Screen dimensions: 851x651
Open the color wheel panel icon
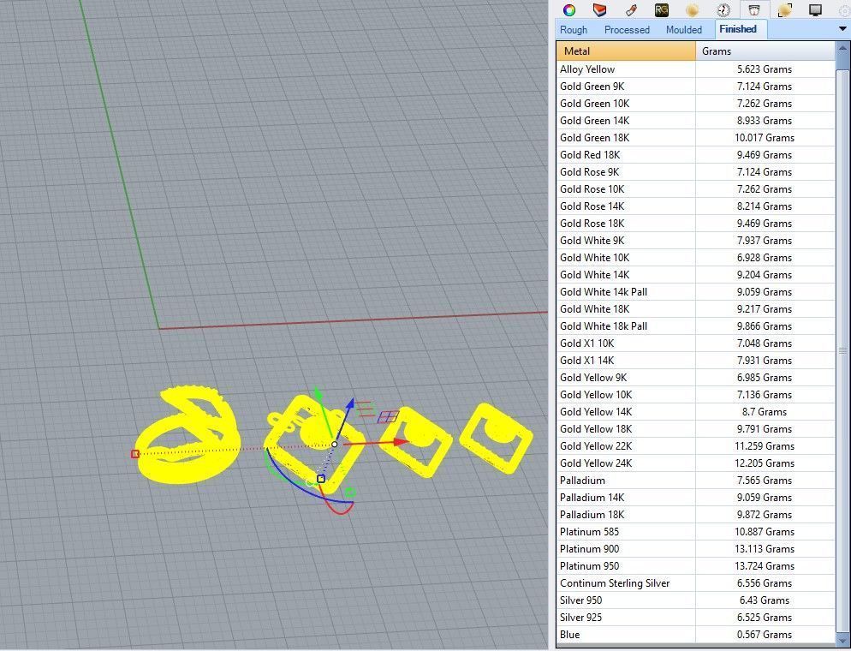[568, 9]
